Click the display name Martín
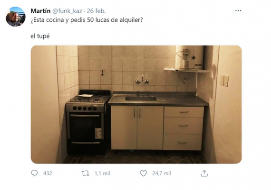This screenshot has height=190, width=271. click(40, 11)
